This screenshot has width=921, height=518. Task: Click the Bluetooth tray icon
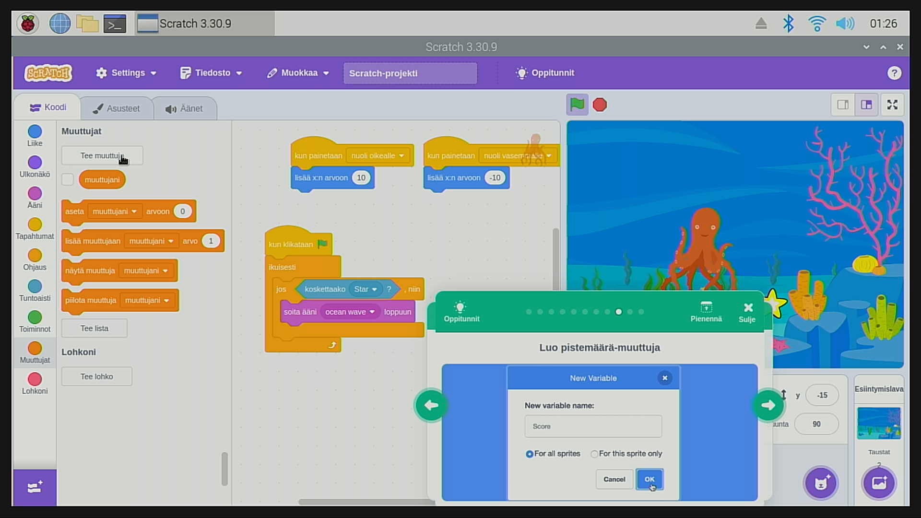pyautogui.click(x=788, y=24)
